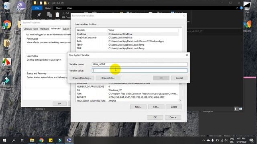Click the system variables scrollbar down arrow
Image resolution: width=257 pixels, height=144 pixels.
180,100
